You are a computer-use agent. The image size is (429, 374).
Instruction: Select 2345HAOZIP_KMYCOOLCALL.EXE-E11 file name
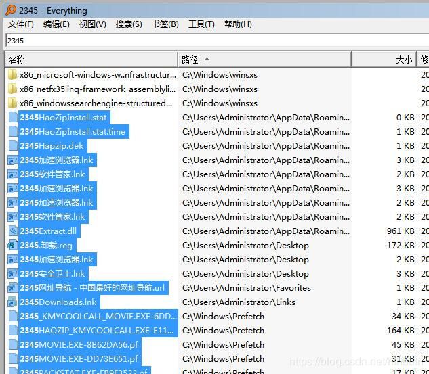97,330
